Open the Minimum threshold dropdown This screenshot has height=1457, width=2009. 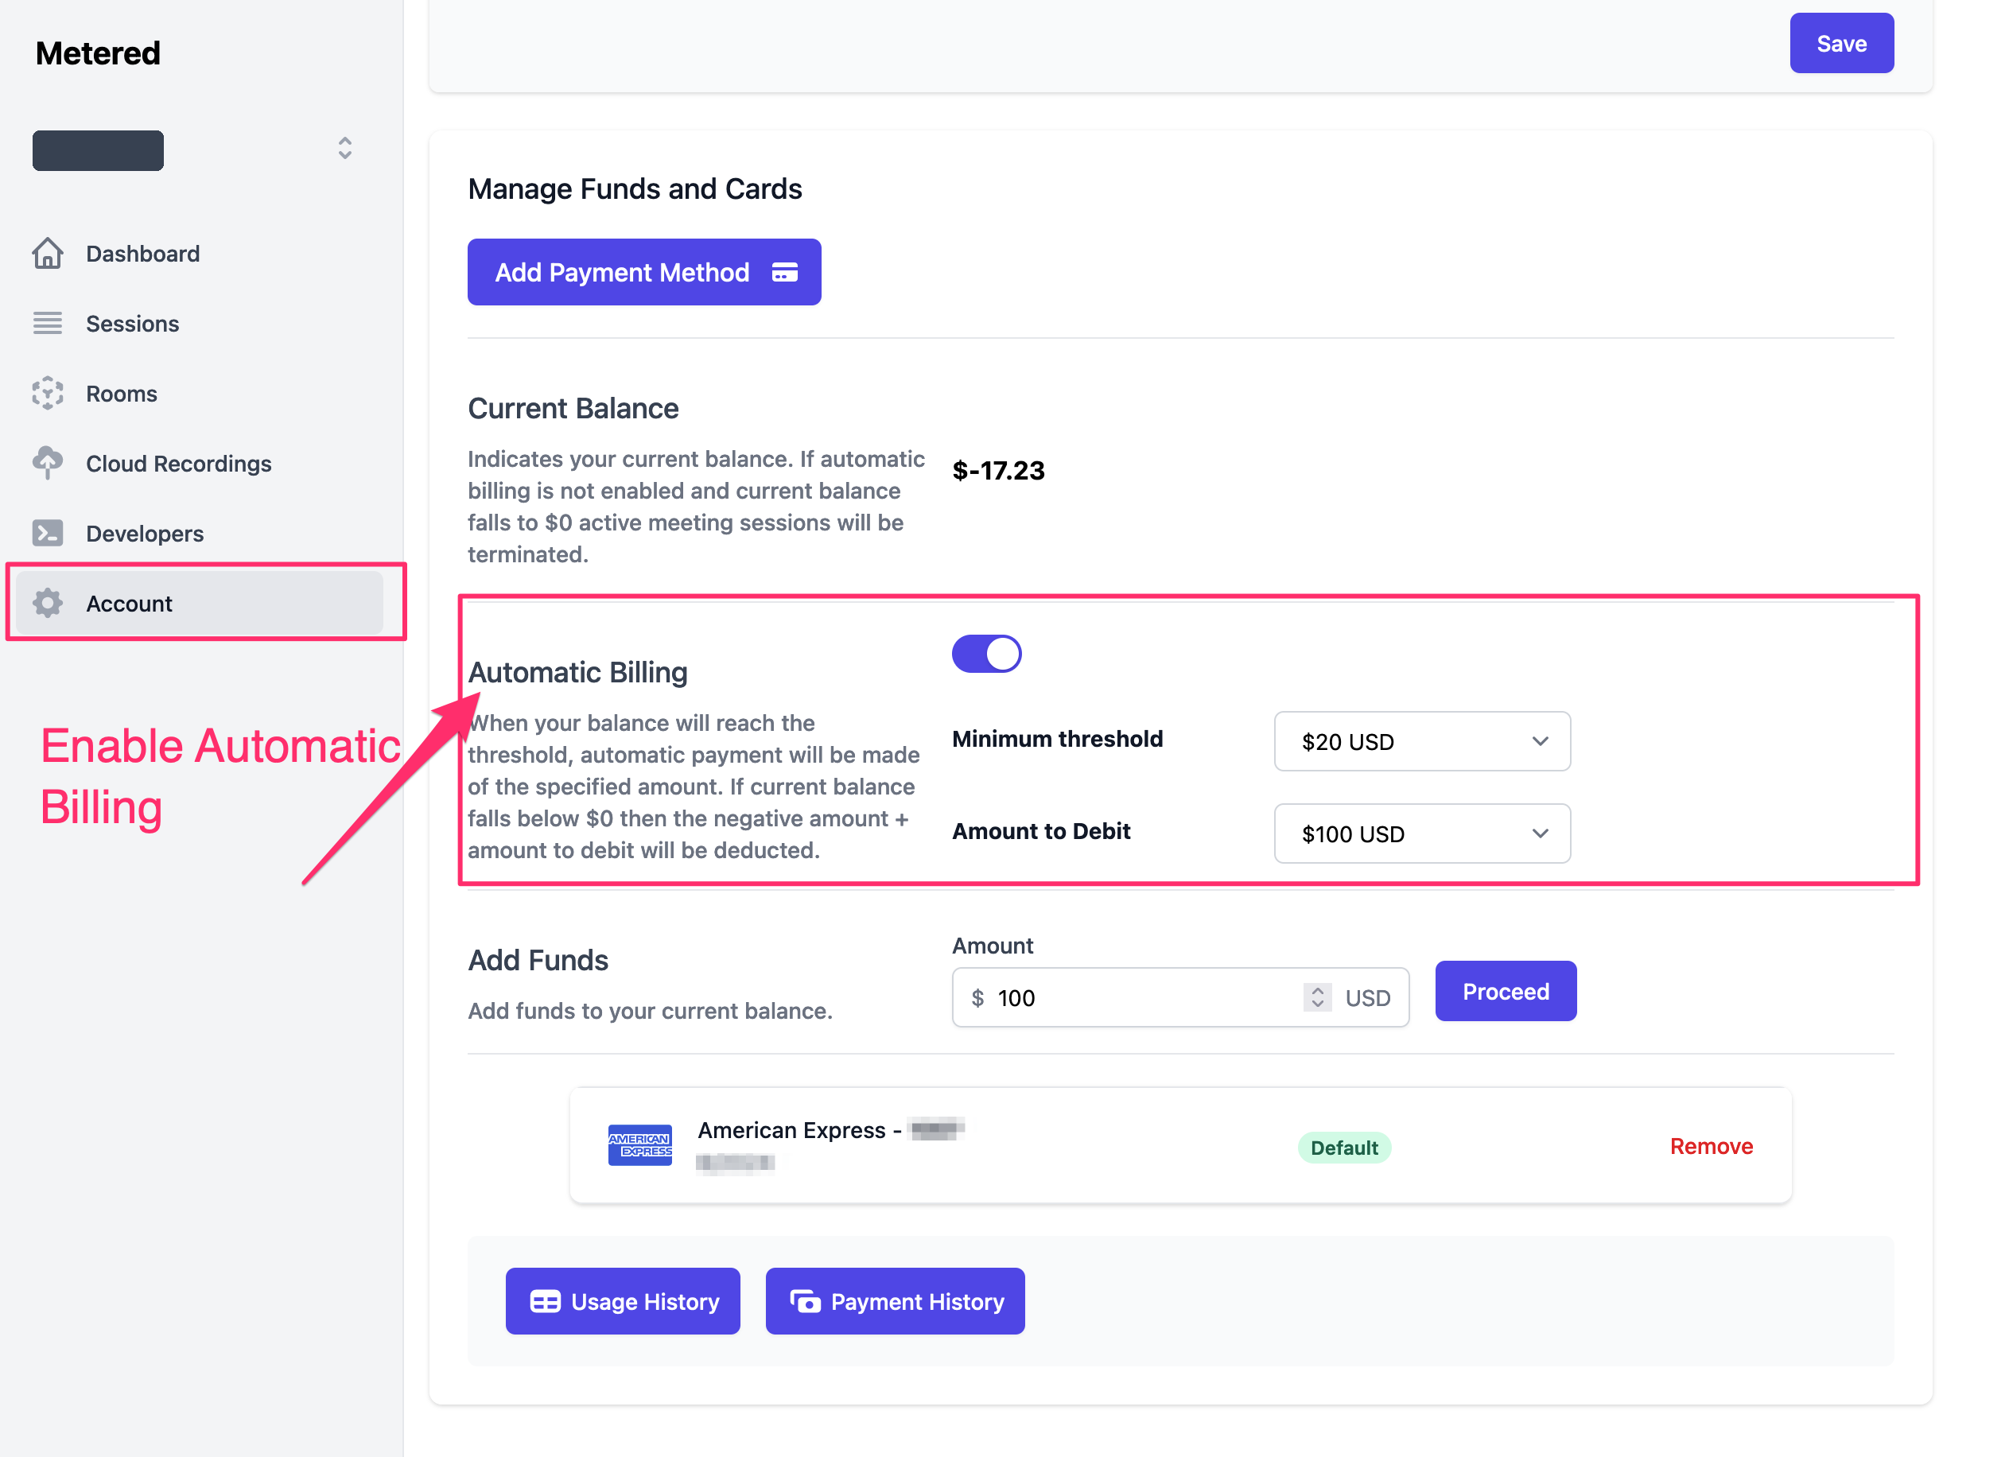tap(1422, 741)
